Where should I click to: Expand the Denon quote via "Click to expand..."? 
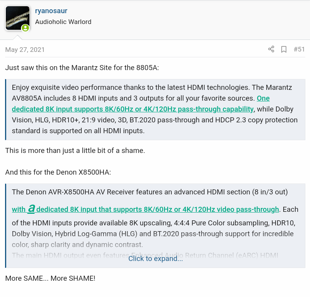pyautogui.click(x=155, y=258)
